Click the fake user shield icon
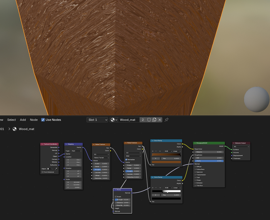Image resolution: width=270 pixels, height=220 pixels. coord(149,120)
